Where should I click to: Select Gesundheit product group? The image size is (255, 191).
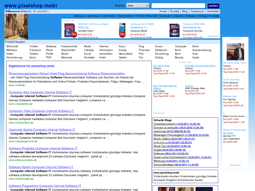click(126, 54)
